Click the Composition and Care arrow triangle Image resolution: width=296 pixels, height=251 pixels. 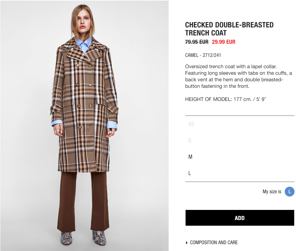(187, 243)
